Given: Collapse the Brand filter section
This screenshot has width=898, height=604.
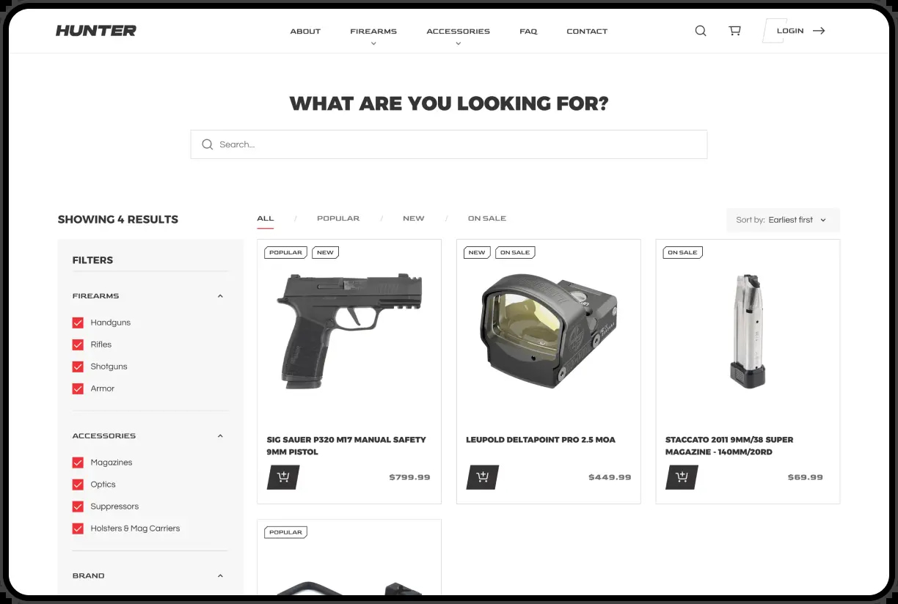Looking at the screenshot, I should coord(220,576).
